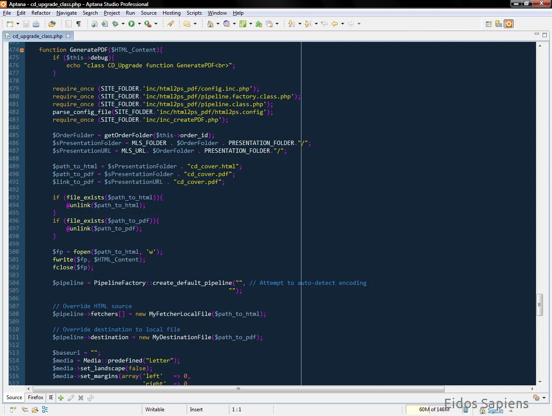Viewport: 552px width, 416px height.
Task: Toggle block selection mode icon
Action: point(69,24)
